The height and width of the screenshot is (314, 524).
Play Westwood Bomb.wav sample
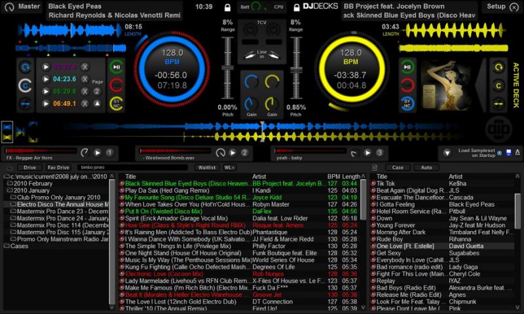(233, 152)
